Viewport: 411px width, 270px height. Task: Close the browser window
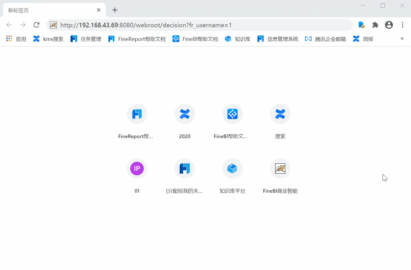tap(402, 5)
